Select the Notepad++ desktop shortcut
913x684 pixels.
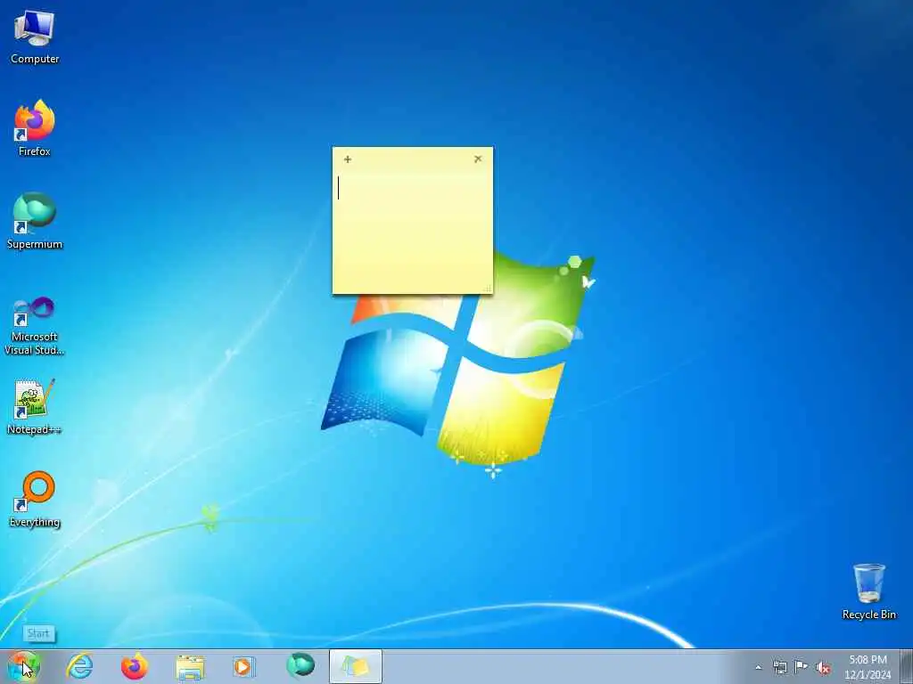35,407
